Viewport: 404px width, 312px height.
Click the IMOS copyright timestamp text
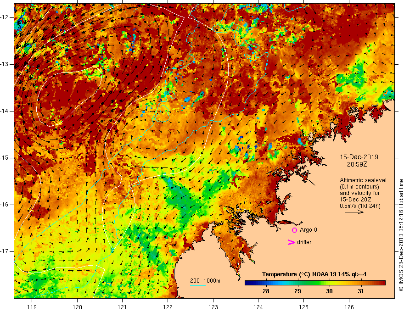tap(401, 235)
